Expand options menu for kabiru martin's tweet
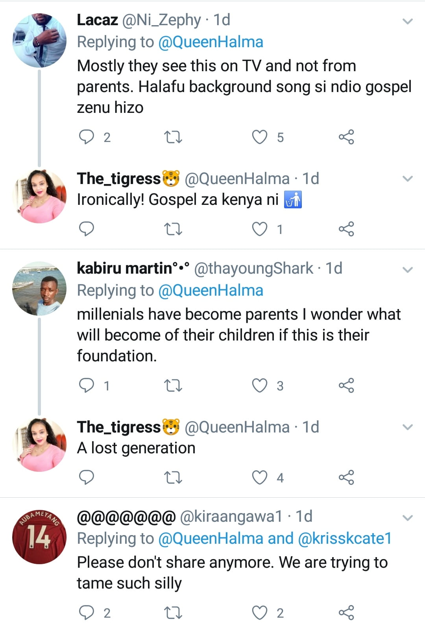The height and width of the screenshot is (631, 425). [x=408, y=270]
